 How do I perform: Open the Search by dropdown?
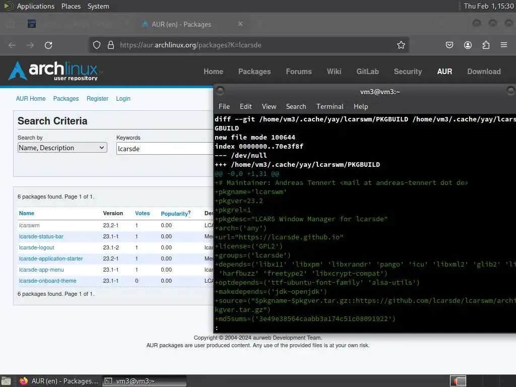(62, 148)
